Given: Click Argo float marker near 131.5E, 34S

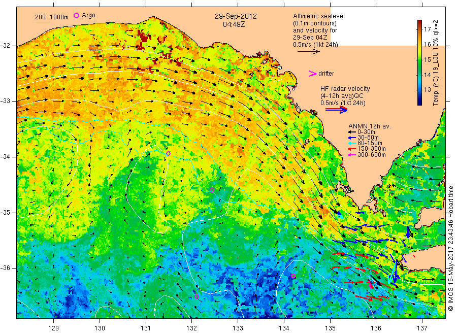Looking at the screenshot, I should coord(168,153).
